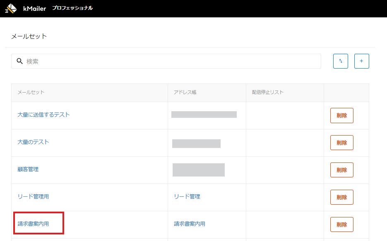Delete the 請求書案内用 mail set
Image resolution: width=387 pixels, height=241 pixels.
(341, 225)
